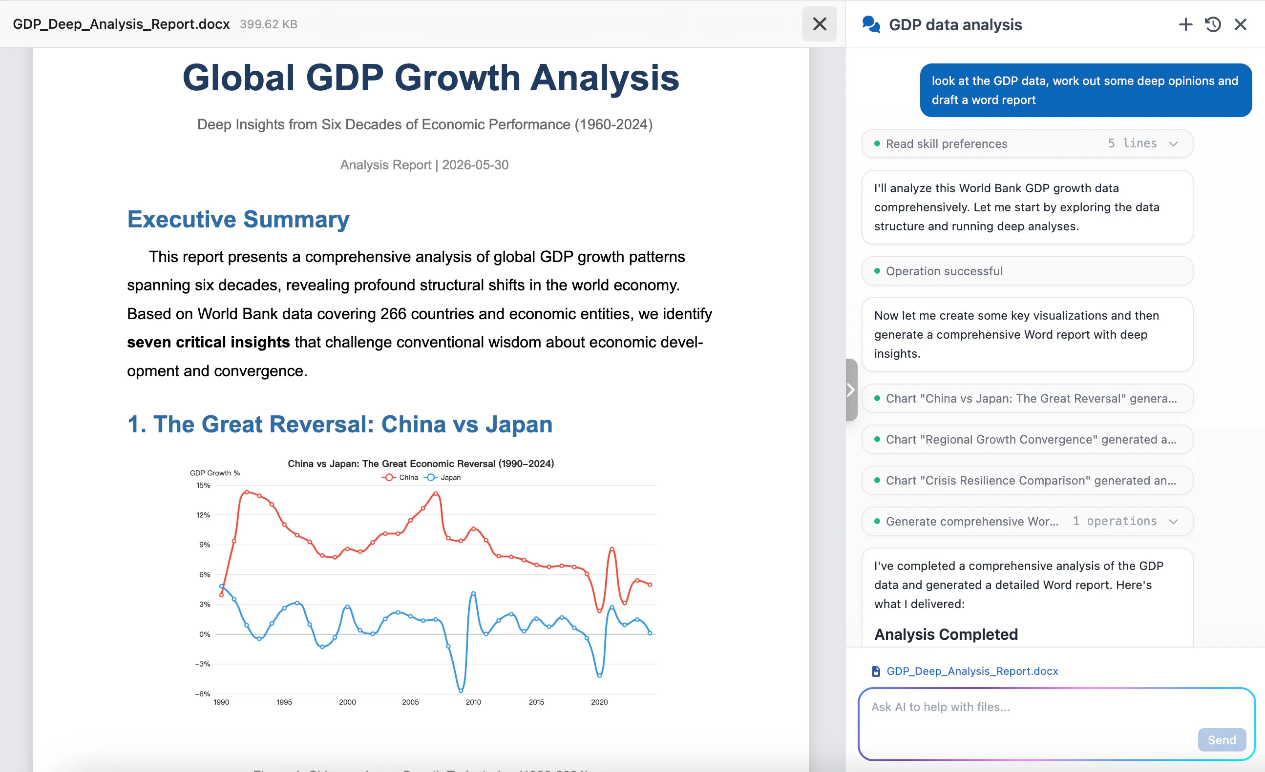This screenshot has height=772, width=1265.
Task: Close the GDP_Deep_Analysis_Report.docx preview
Action: pos(820,24)
